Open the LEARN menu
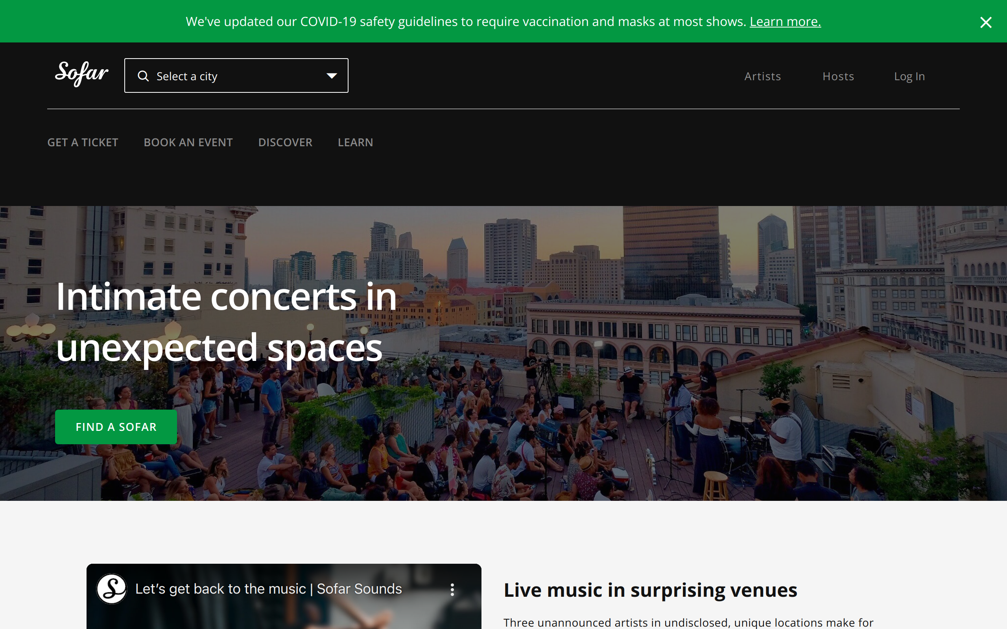This screenshot has height=629, width=1007. 355,142
